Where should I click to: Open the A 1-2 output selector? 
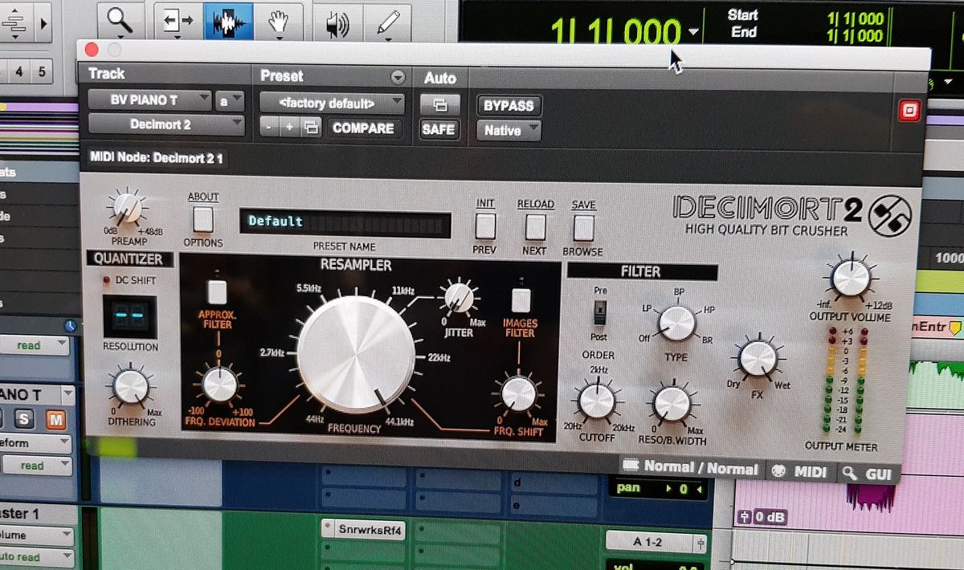point(656,541)
